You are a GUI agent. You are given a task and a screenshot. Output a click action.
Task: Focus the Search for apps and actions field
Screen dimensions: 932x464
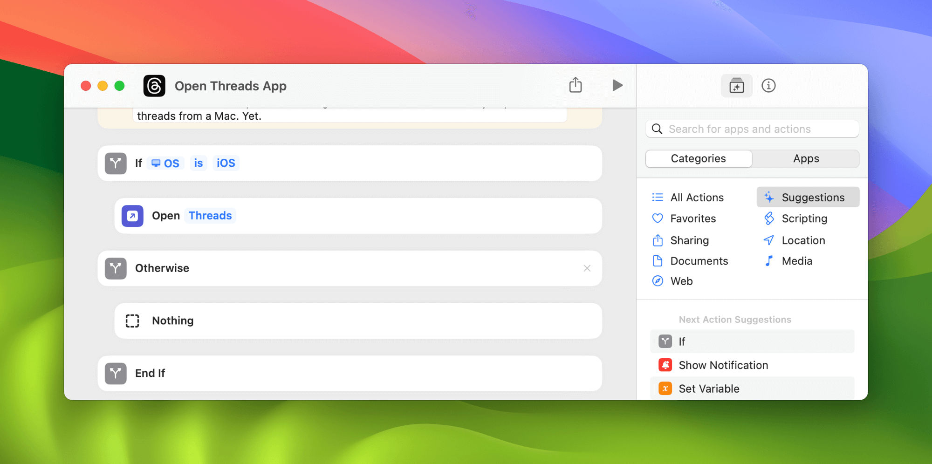tap(752, 129)
